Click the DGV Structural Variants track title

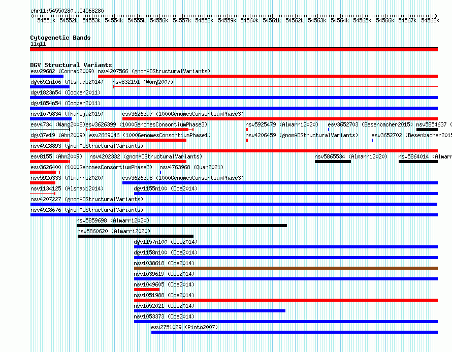coord(71,65)
